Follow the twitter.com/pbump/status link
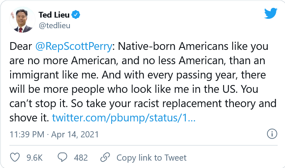Screen dimensions: 285x168 tap(123, 118)
